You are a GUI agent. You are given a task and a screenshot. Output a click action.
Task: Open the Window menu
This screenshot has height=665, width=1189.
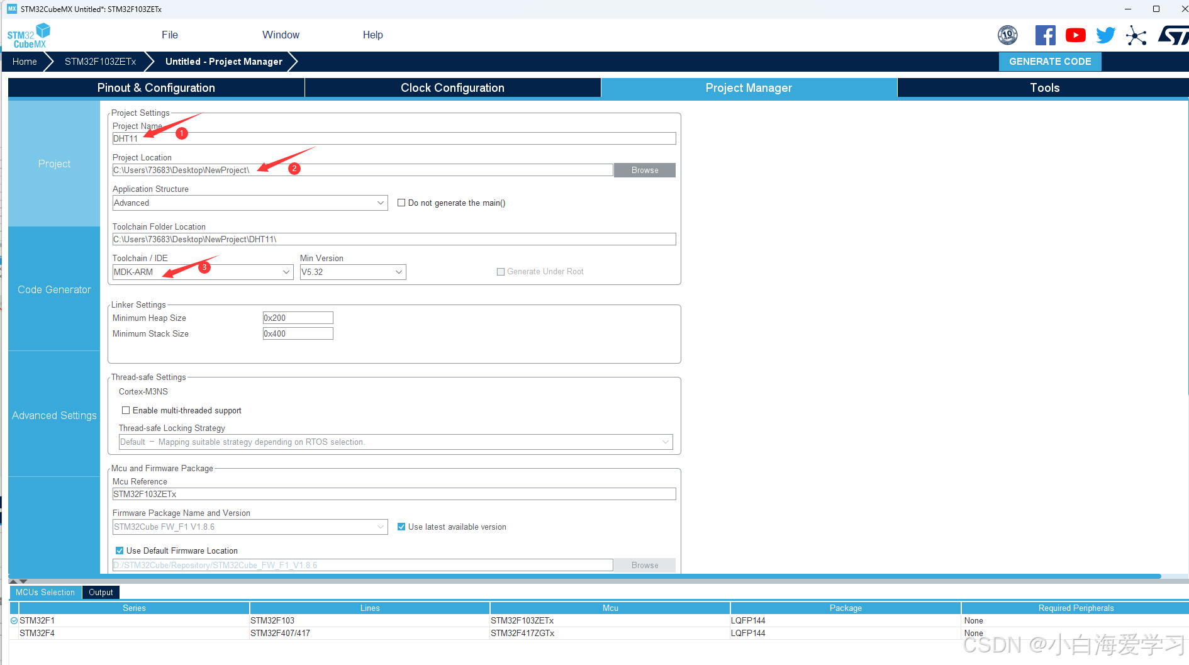pyautogui.click(x=281, y=35)
